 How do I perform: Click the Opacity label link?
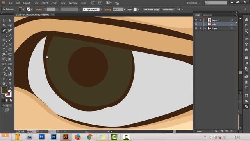[x=108, y=9]
